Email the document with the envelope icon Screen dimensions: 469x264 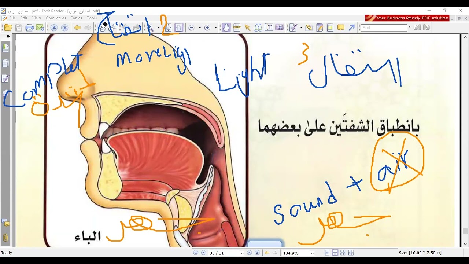[40, 27]
